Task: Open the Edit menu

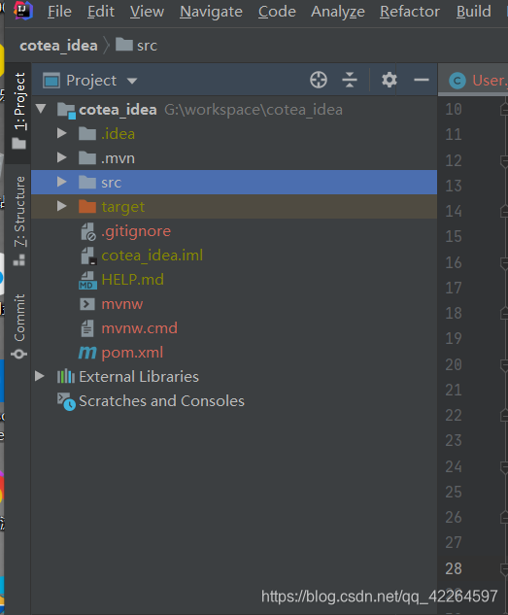Action: pos(101,12)
